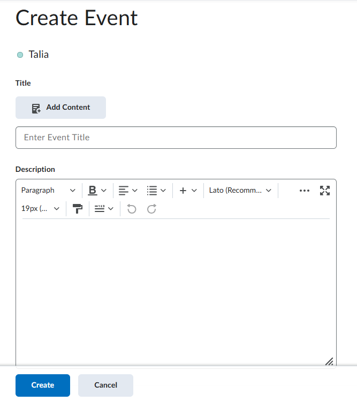The height and width of the screenshot is (401, 357).
Task: Apply bold formatting with the B icon
Action: pos(92,191)
